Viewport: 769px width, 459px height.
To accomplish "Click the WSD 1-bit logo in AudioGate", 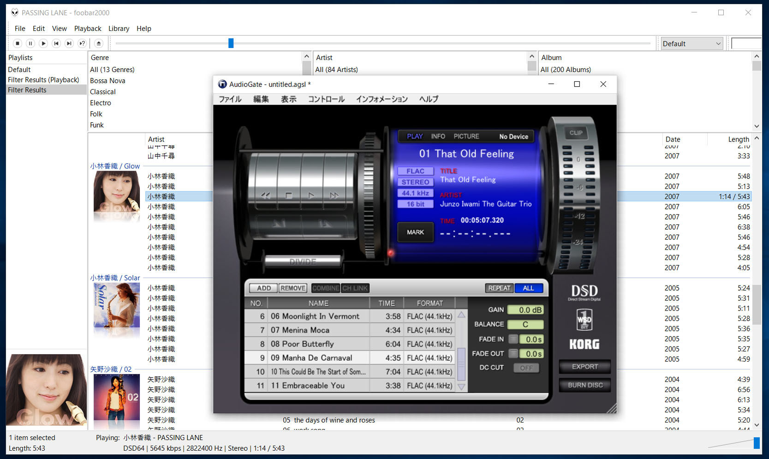I will (x=584, y=320).
